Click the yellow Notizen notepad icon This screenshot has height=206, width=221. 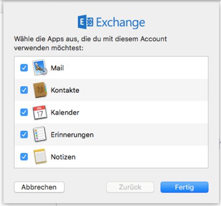40,156
